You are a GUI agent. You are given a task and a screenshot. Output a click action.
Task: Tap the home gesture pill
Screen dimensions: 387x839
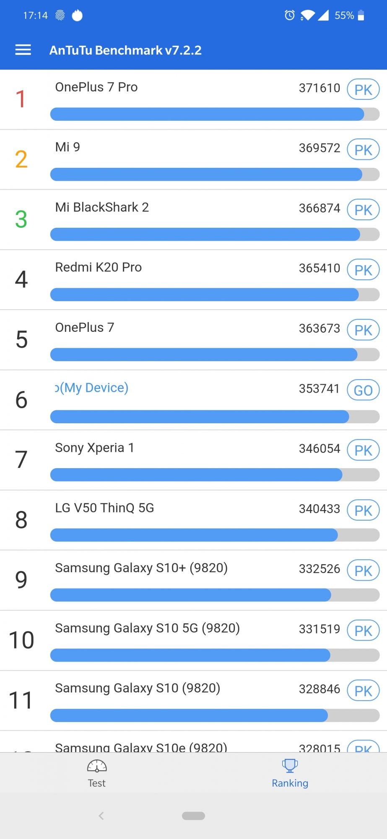click(193, 816)
